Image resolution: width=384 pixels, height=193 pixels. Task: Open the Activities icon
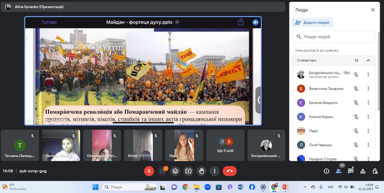363,171
